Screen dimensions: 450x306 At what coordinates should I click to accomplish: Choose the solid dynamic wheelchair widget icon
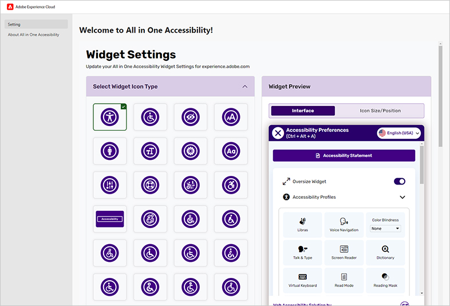click(x=231, y=185)
